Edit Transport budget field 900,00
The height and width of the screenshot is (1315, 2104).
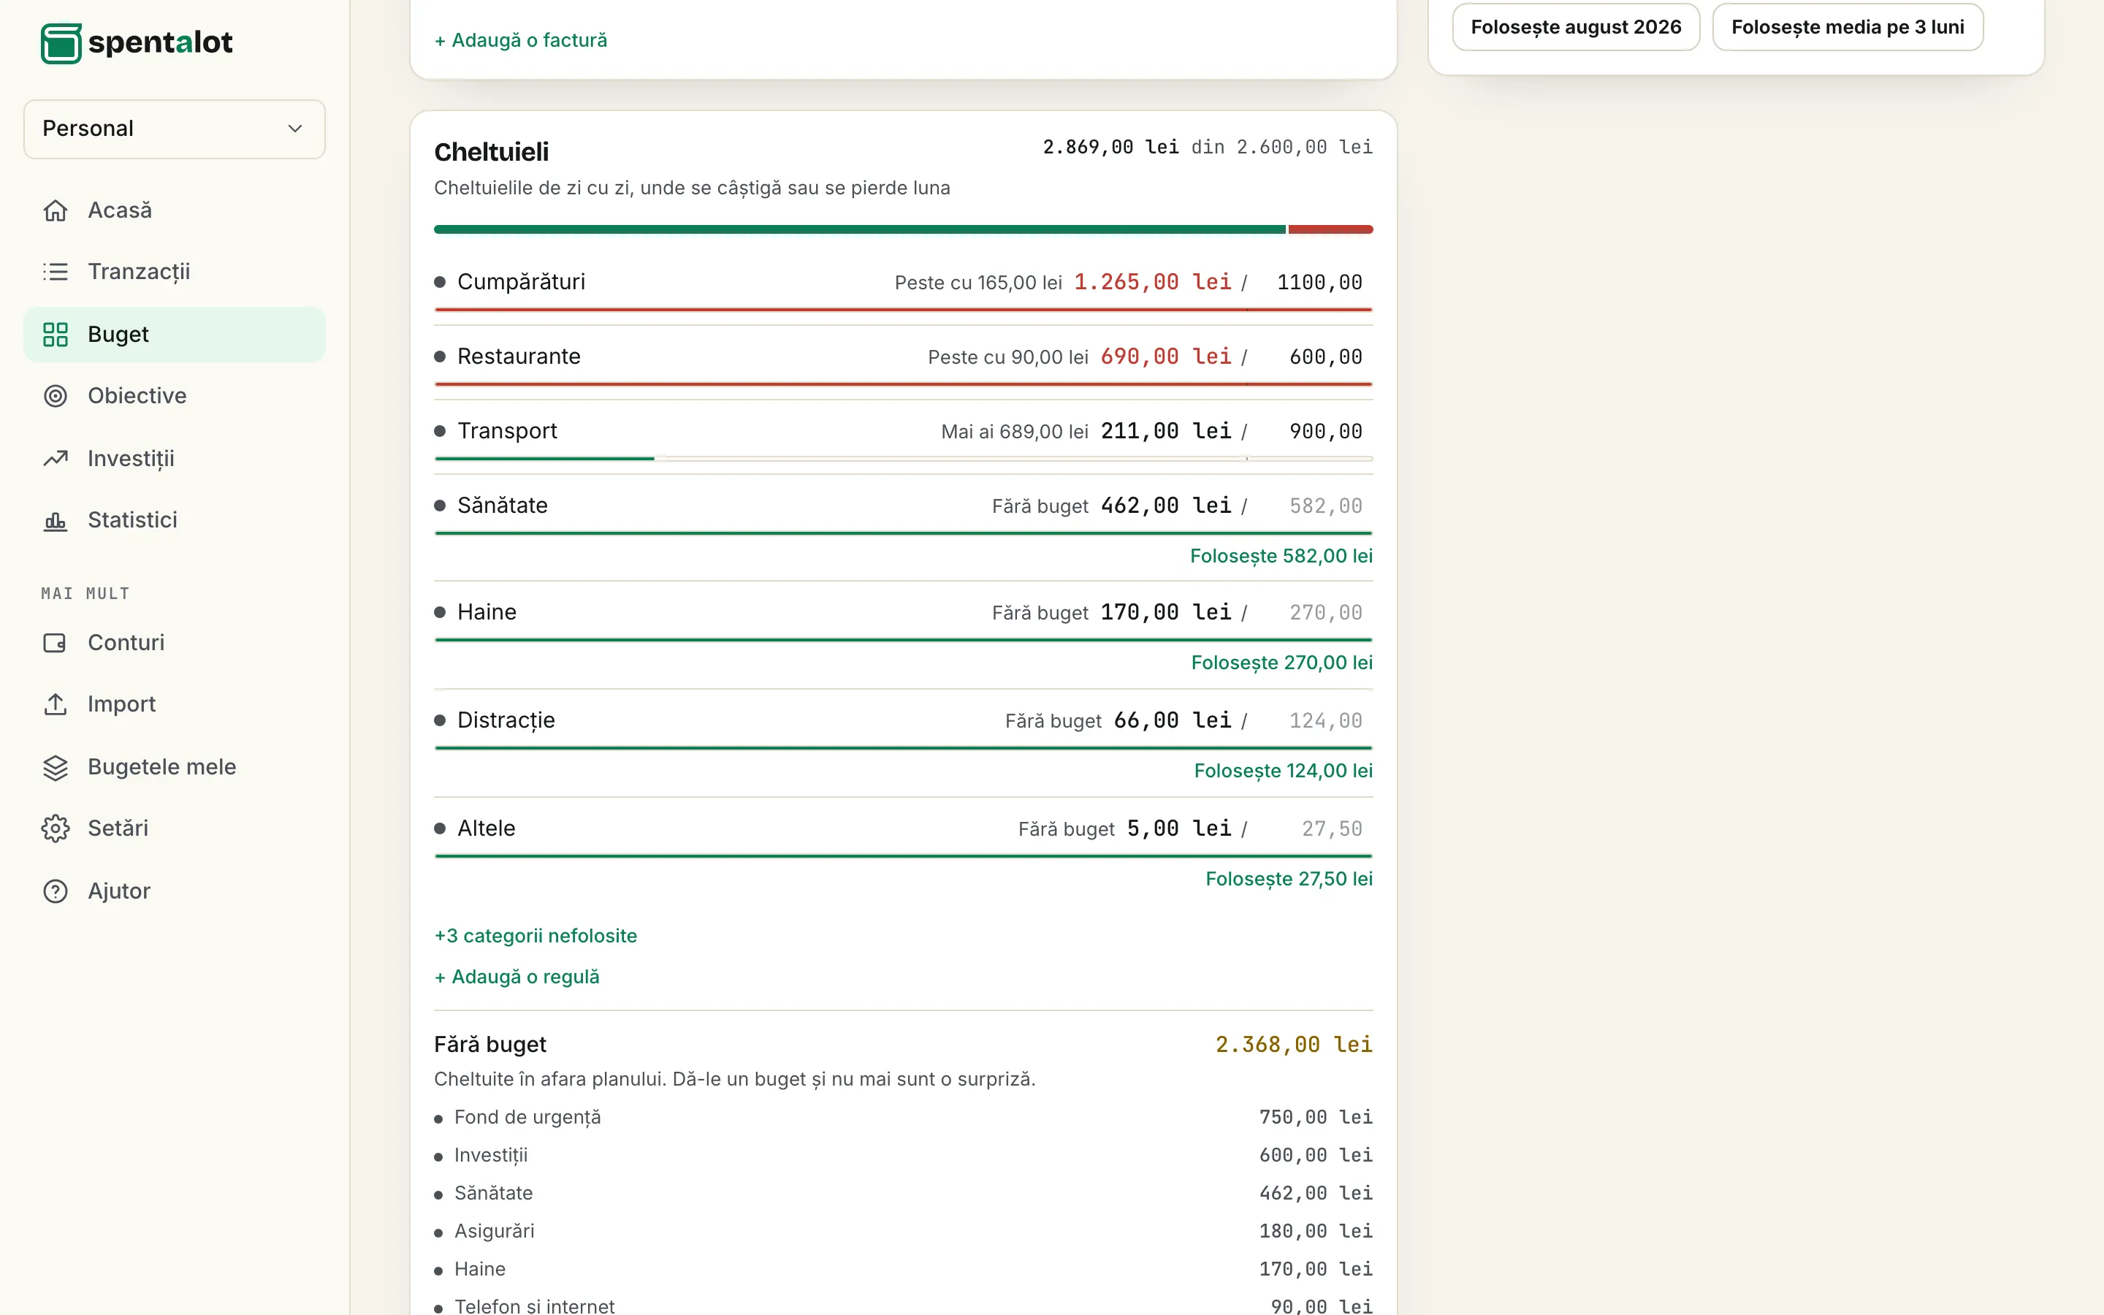click(x=1313, y=431)
